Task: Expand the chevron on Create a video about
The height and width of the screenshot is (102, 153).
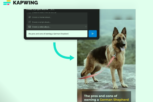Action: pyautogui.click(x=86, y=27)
